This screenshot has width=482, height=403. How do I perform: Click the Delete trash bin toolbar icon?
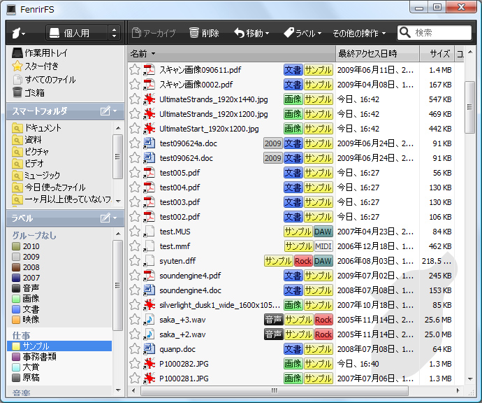194,33
